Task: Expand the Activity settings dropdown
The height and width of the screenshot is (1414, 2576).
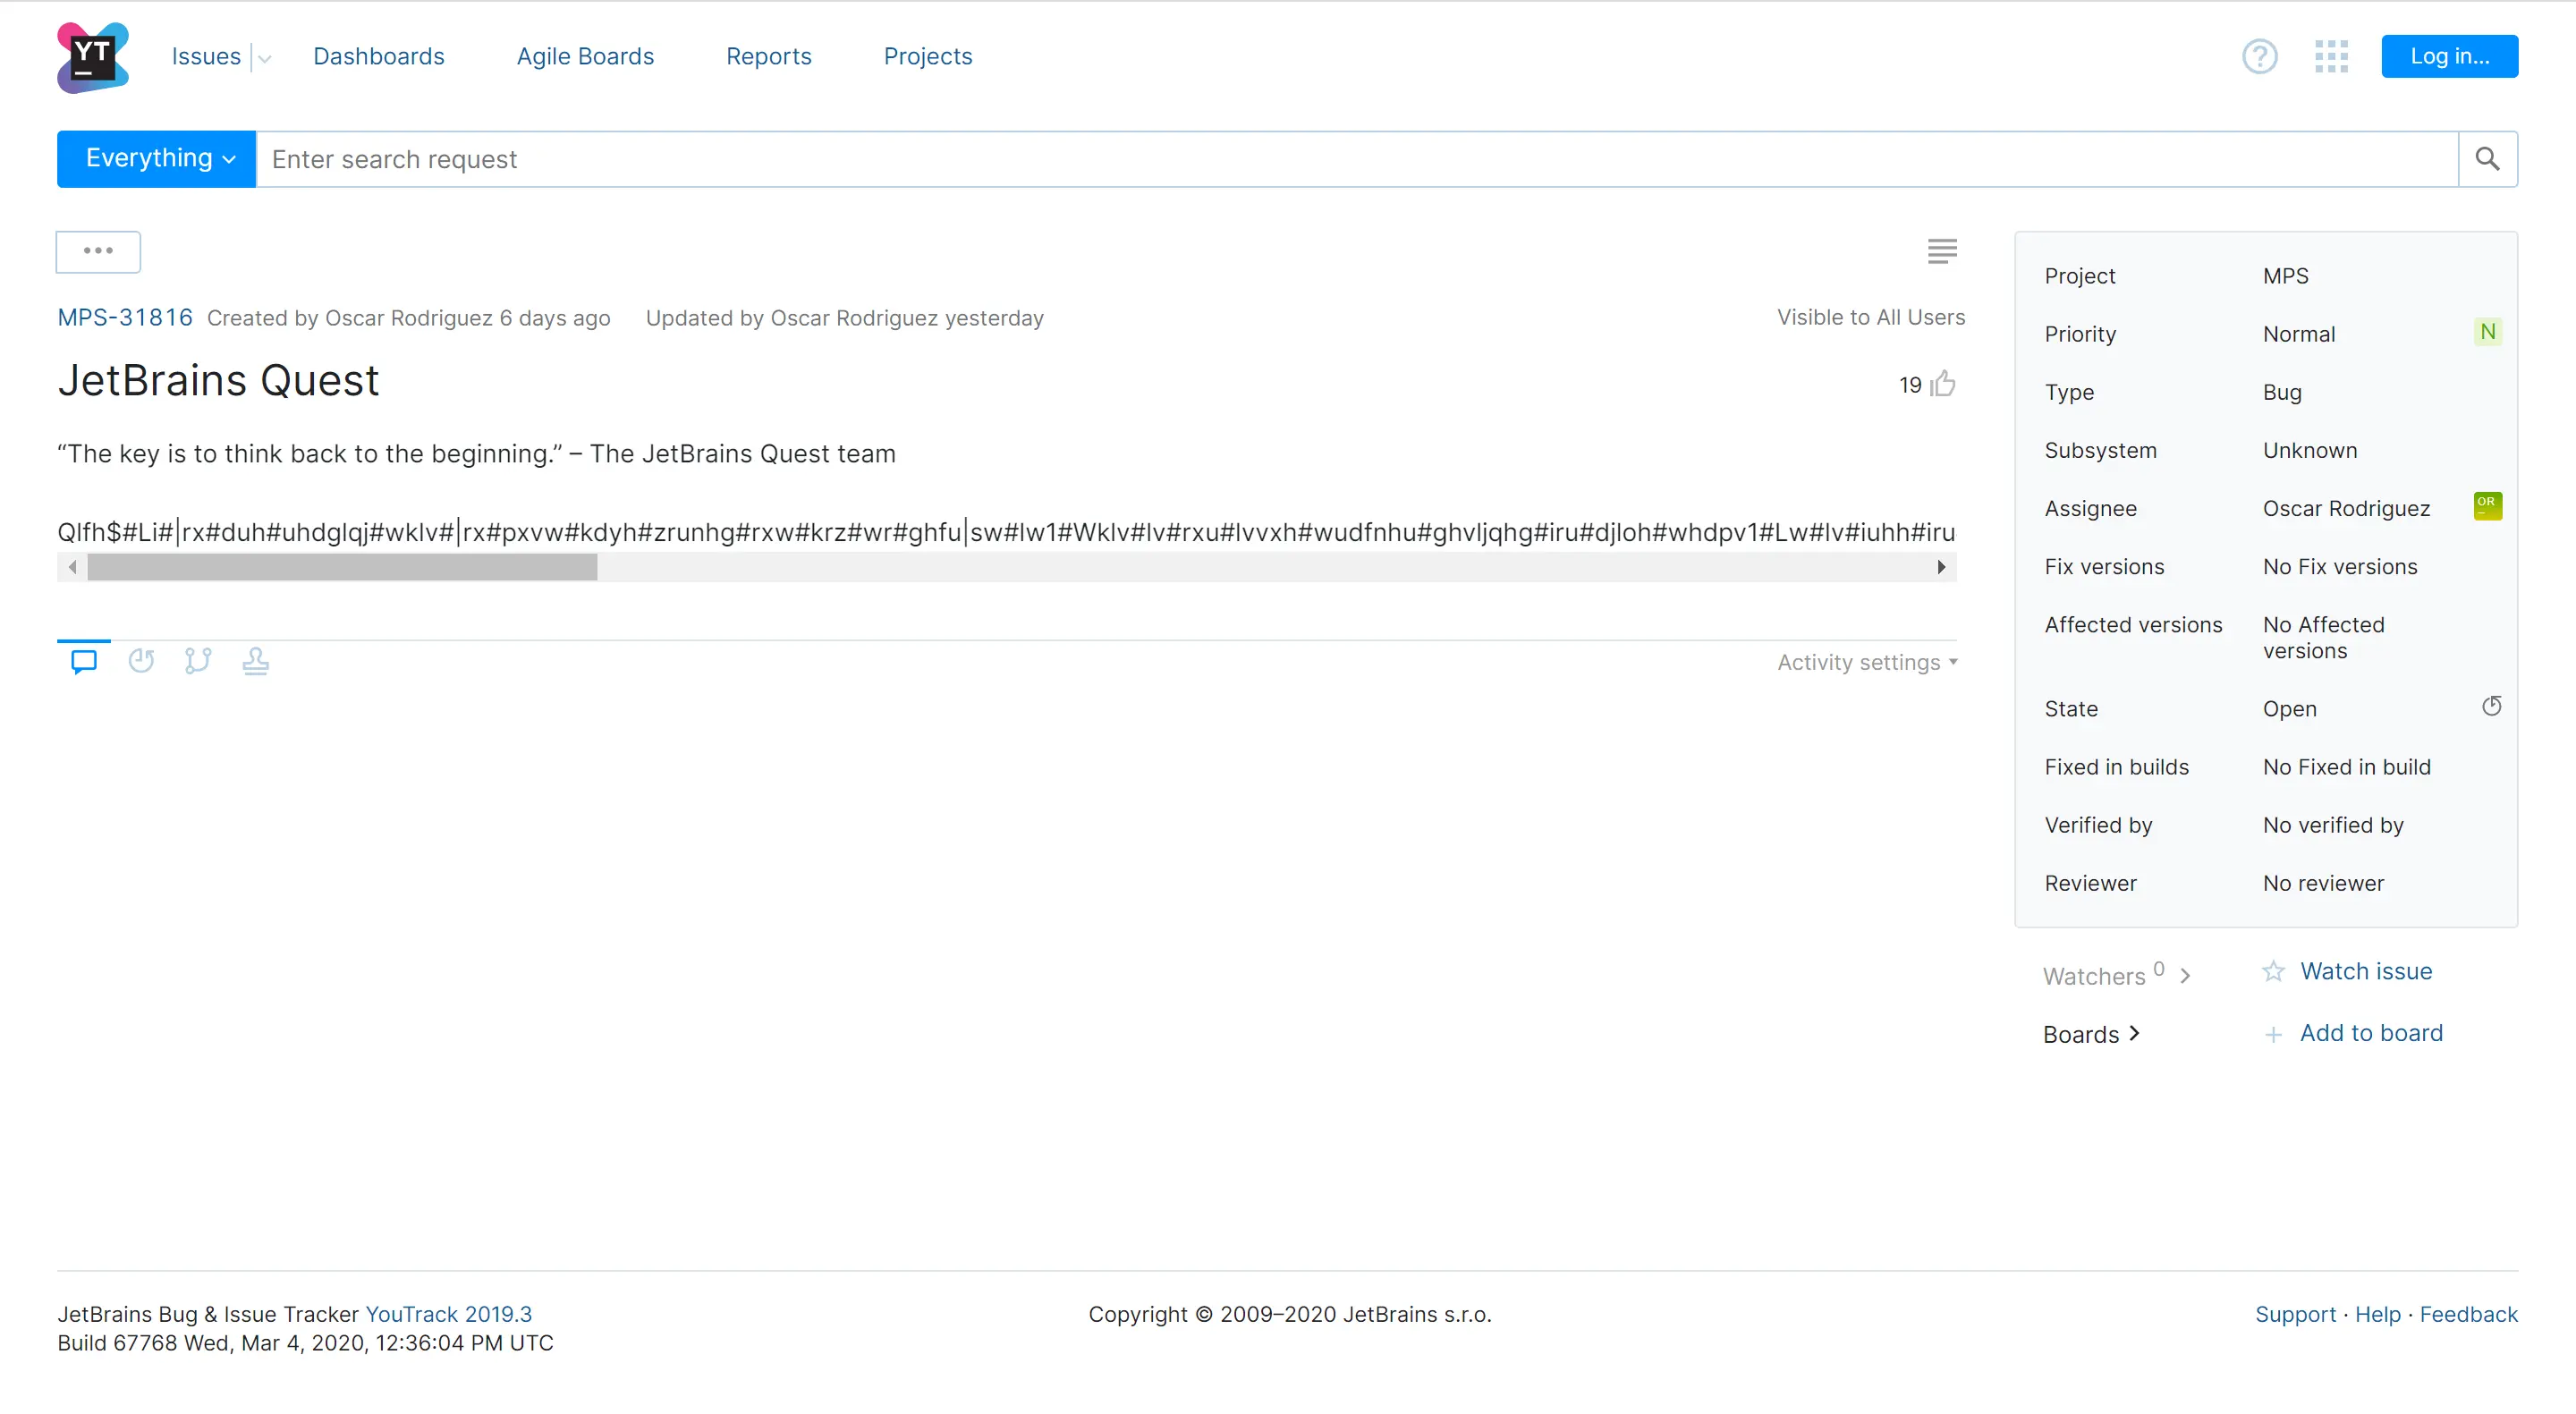Action: click(1866, 662)
